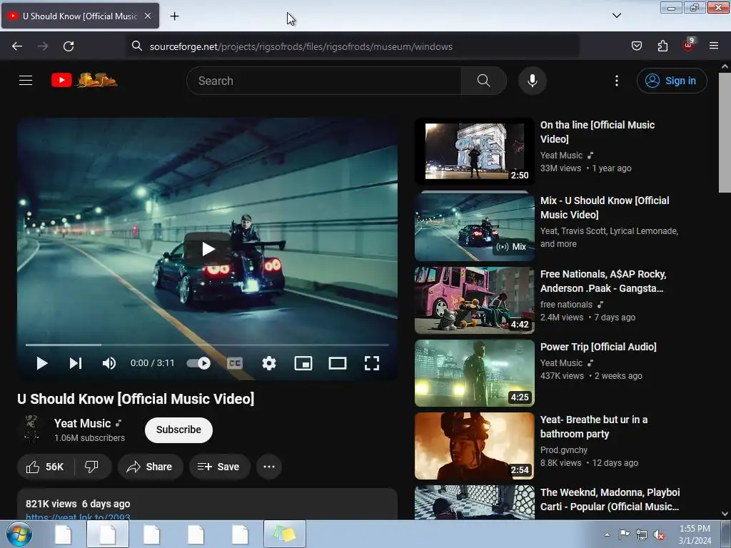Screen dimensions: 731x548
Task: Switch to theater mode
Action: [x=338, y=363]
